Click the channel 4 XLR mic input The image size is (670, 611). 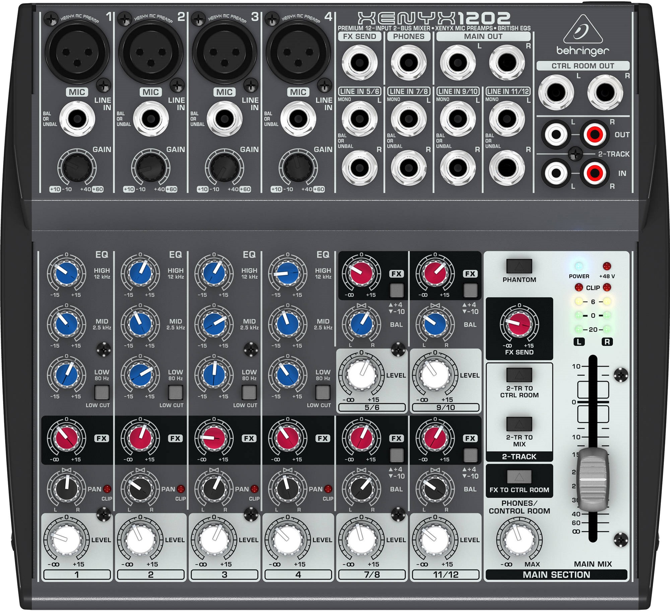(x=298, y=53)
